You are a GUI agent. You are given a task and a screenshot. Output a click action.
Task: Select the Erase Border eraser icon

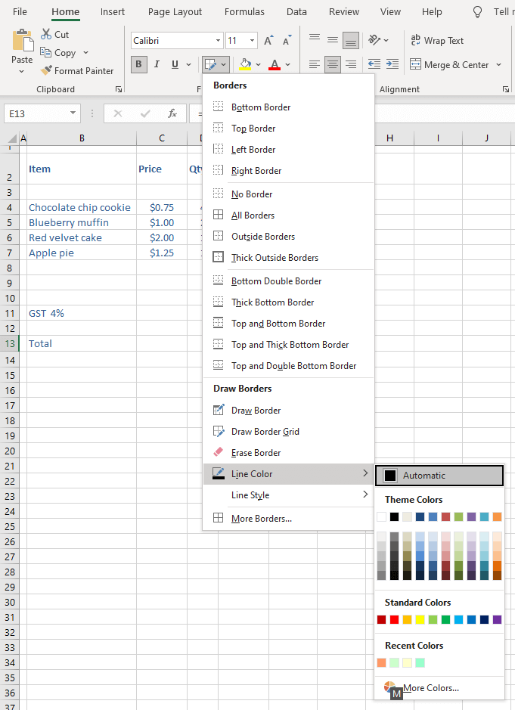point(219,453)
